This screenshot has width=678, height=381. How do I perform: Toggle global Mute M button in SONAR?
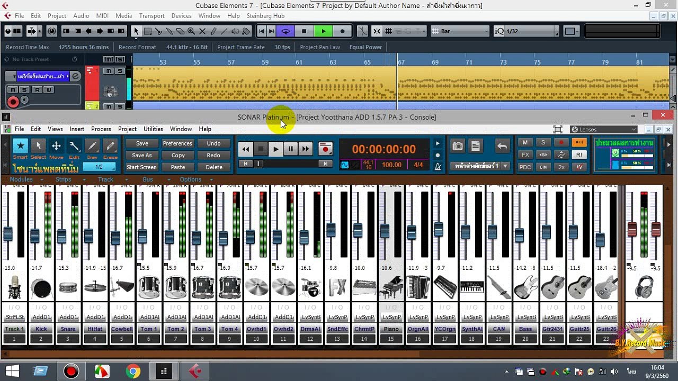(525, 142)
